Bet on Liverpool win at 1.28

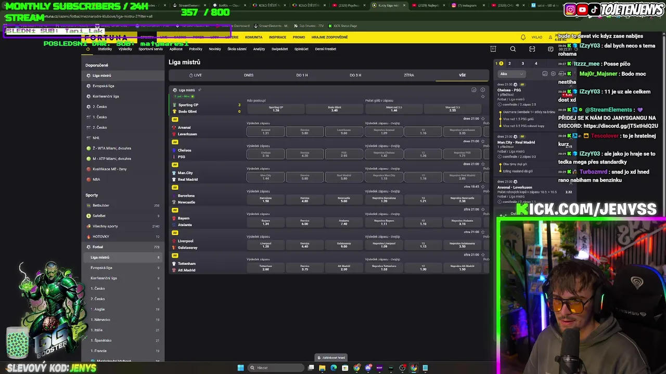click(x=265, y=245)
